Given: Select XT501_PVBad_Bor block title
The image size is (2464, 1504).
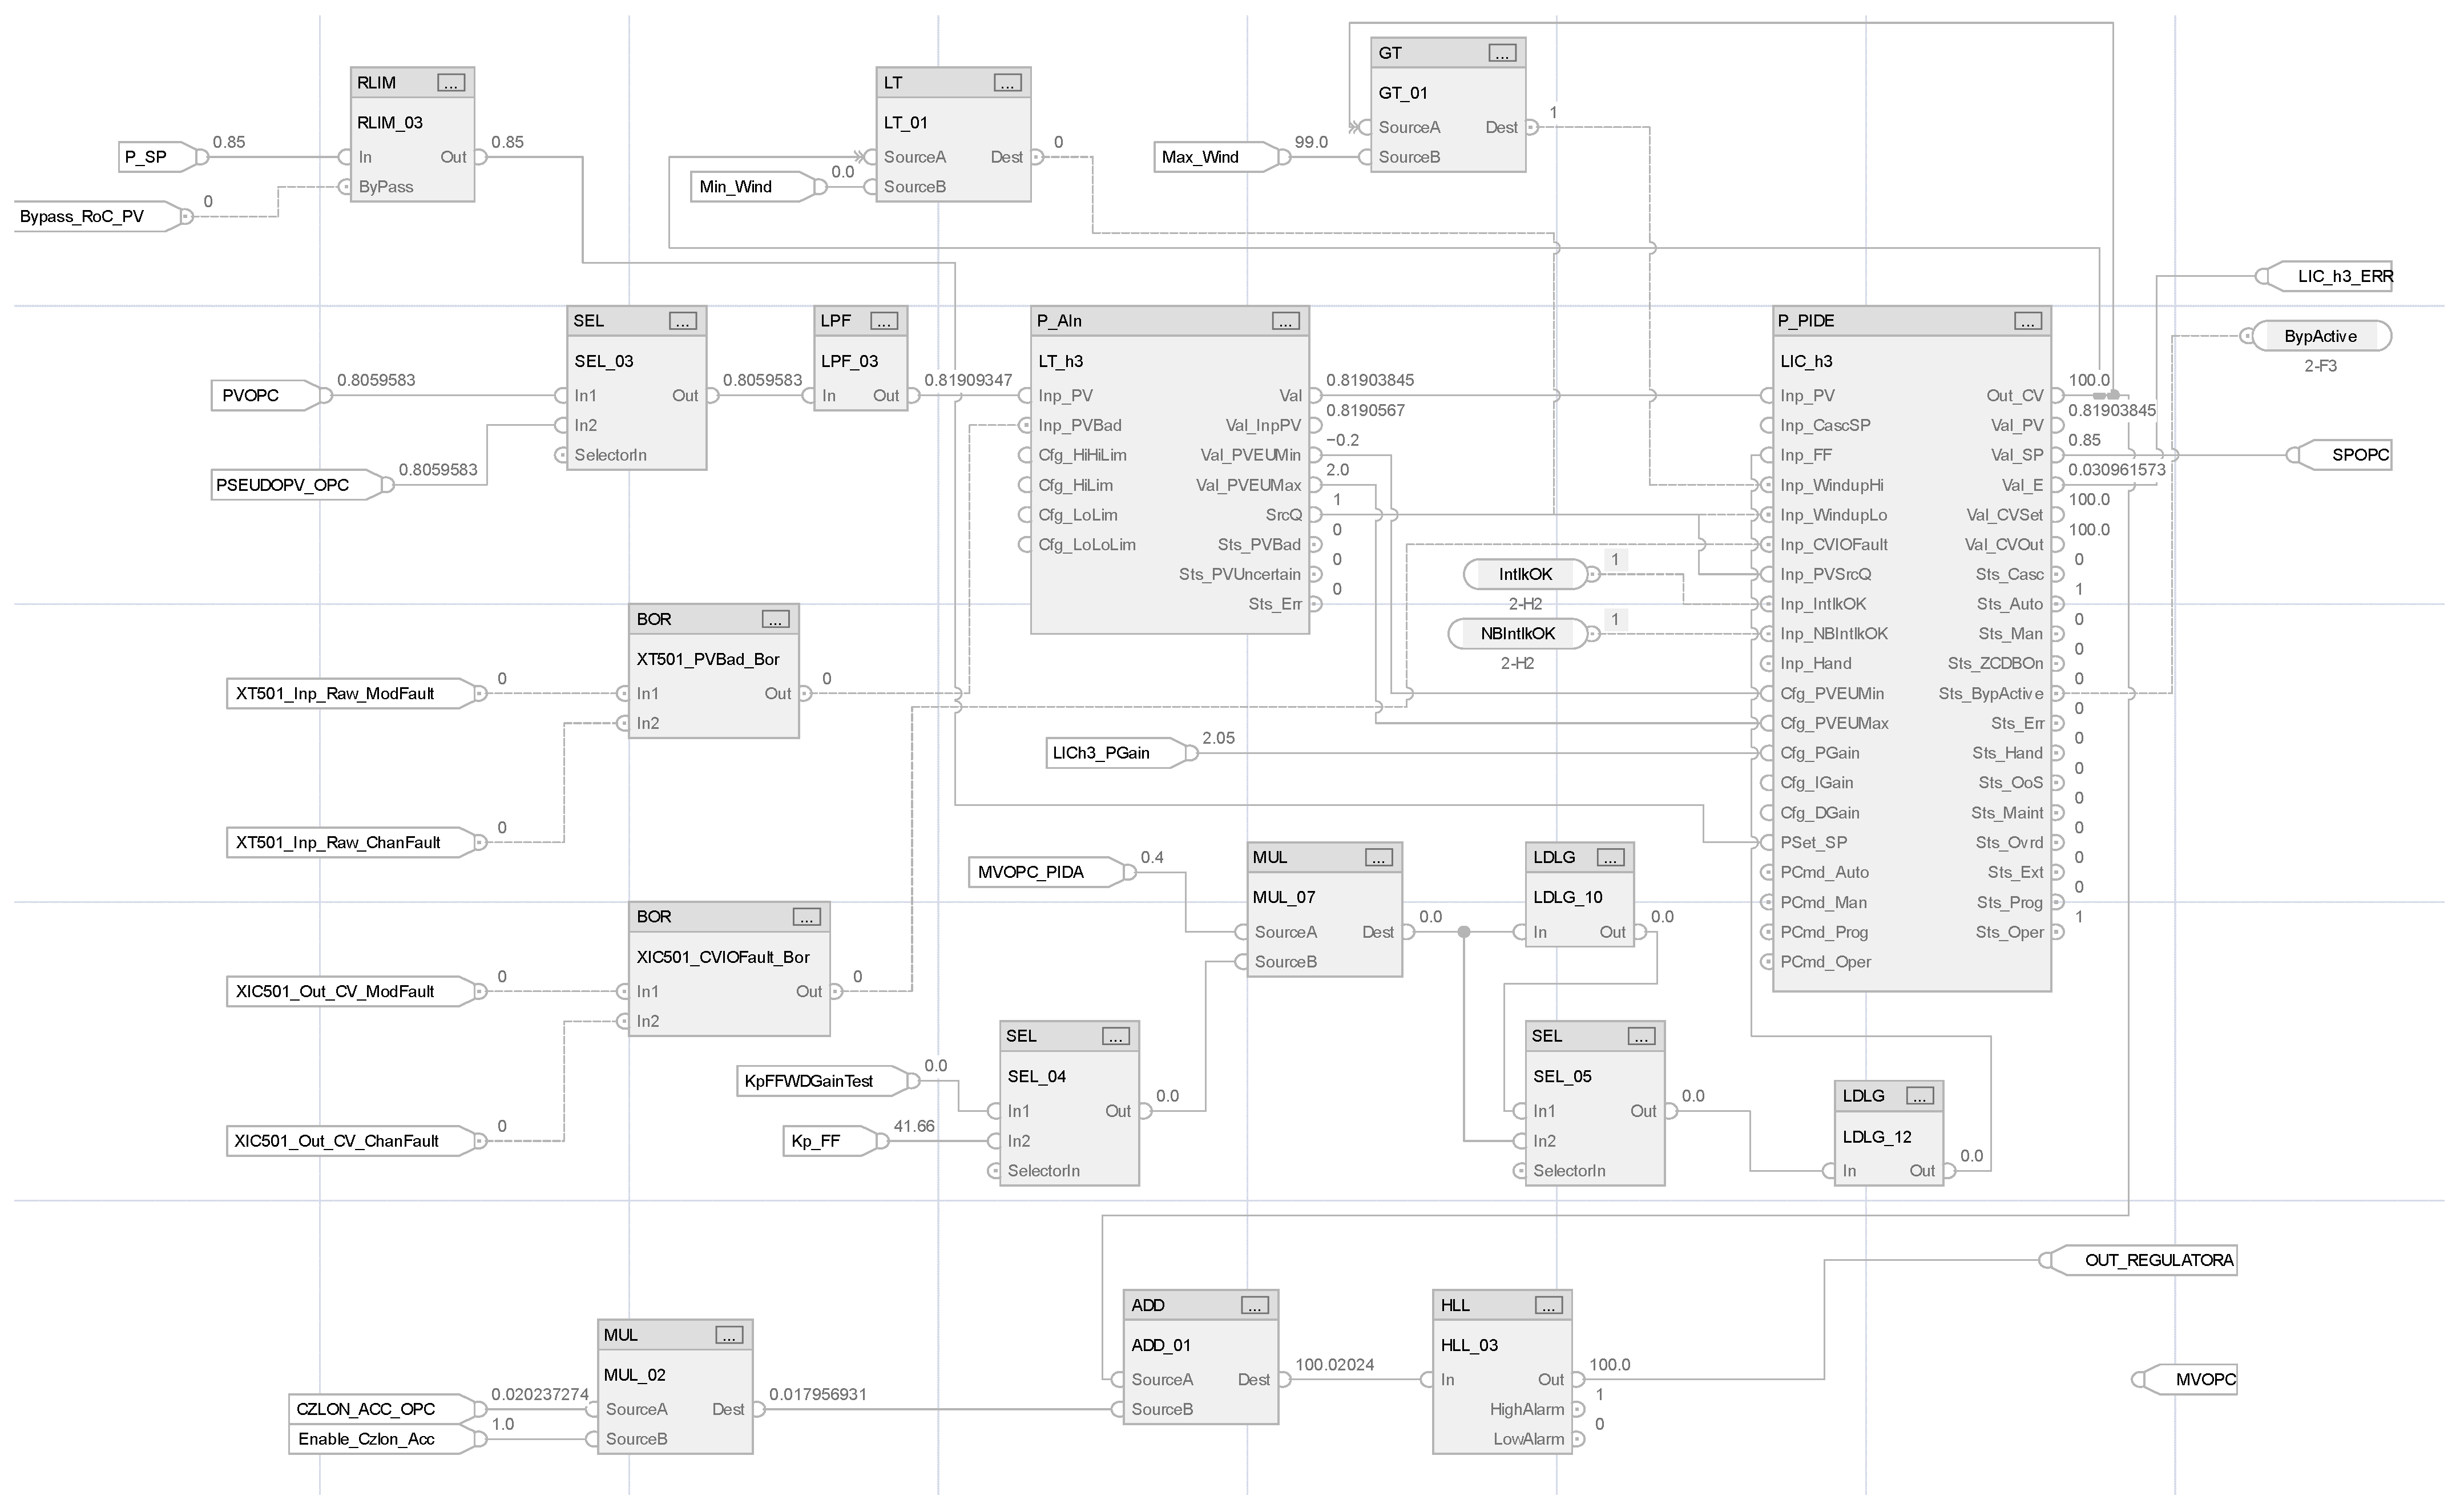Looking at the screenshot, I should 707,660.
